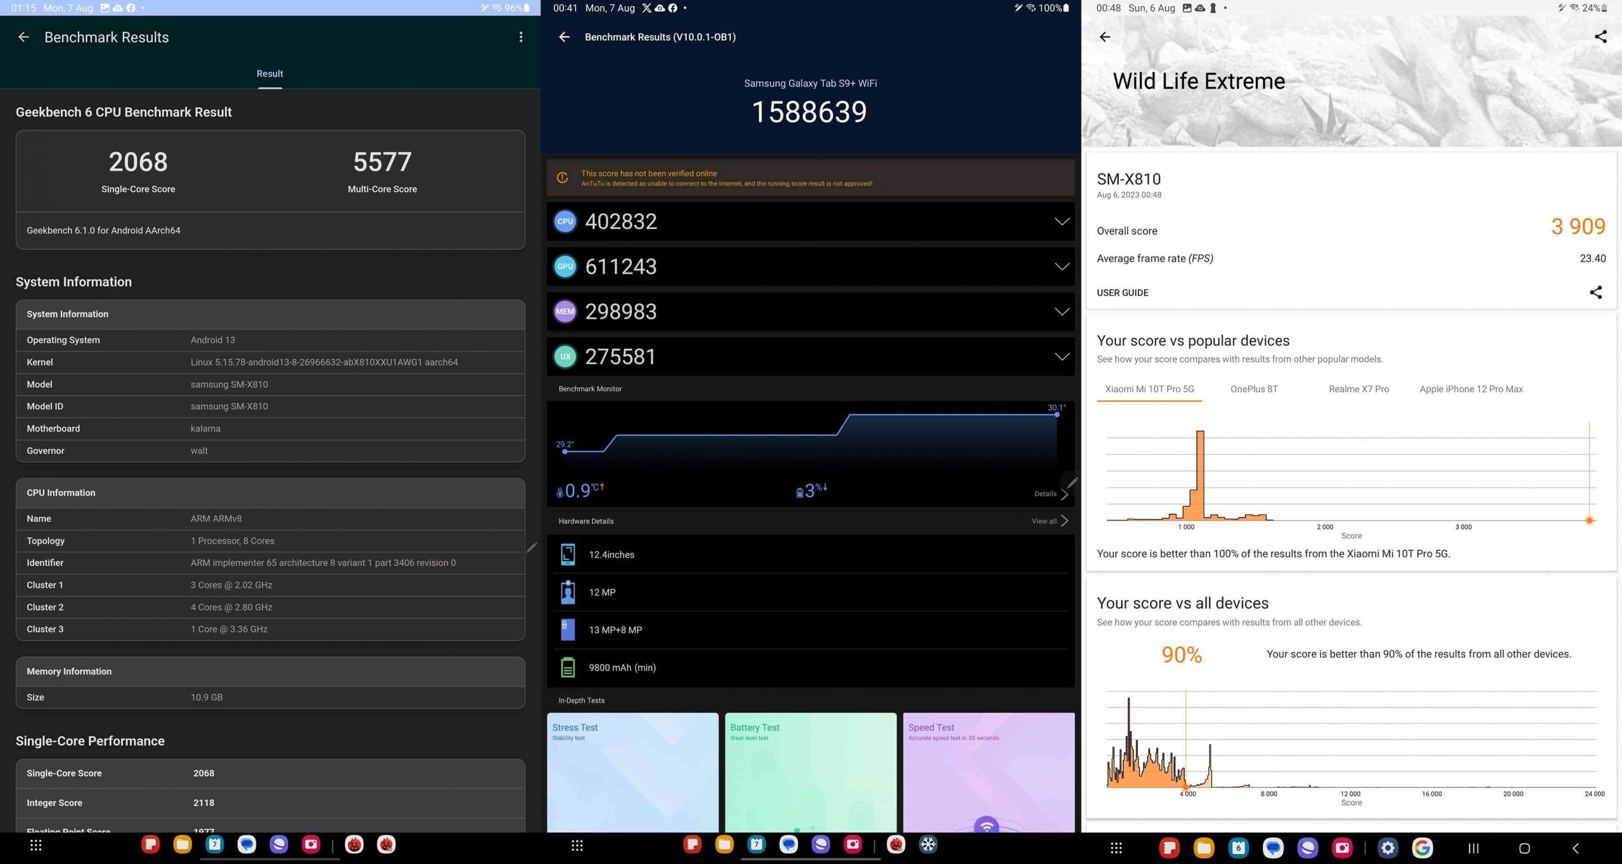Click the back arrow on Geekbench results
Screen dimensions: 1622x864
tap(22, 37)
